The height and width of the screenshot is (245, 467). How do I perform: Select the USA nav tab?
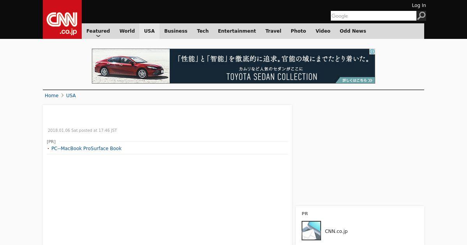click(149, 31)
